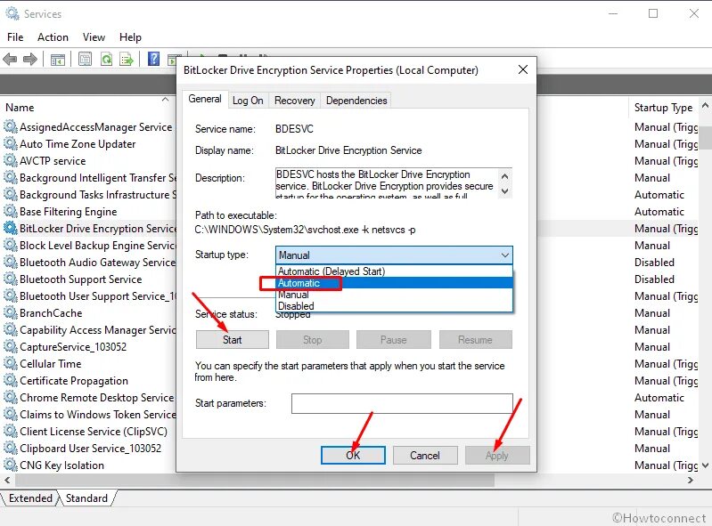Screen dimensions: 712x526
Task: Click gear icon of BranchCache service
Action: pyautogui.click(x=11, y=313)
